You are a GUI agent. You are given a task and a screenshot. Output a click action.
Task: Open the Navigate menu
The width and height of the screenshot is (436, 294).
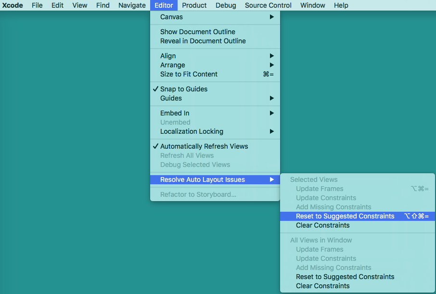(x=132, y=5)
